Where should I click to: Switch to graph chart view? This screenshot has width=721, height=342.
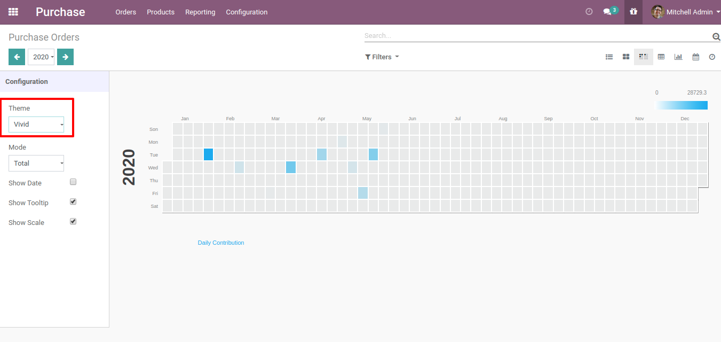[678, 57]
